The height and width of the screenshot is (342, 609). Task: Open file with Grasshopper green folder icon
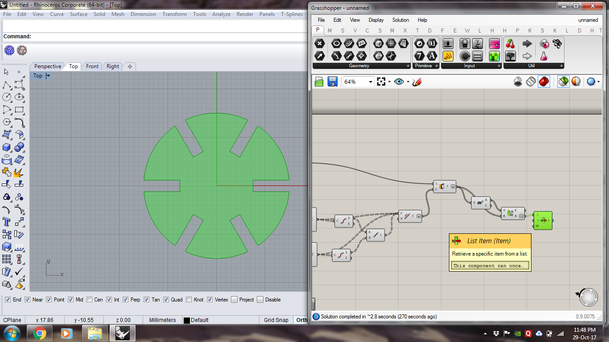click(319, 81)
